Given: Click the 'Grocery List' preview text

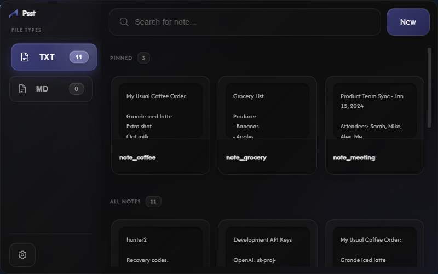Looking at the screenshot, I should click(249, 96).
